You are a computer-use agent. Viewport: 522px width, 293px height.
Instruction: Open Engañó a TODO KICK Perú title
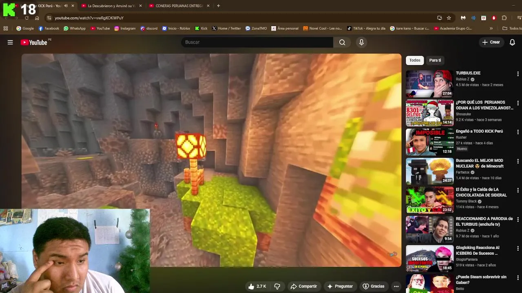click(x=479, y=131)
